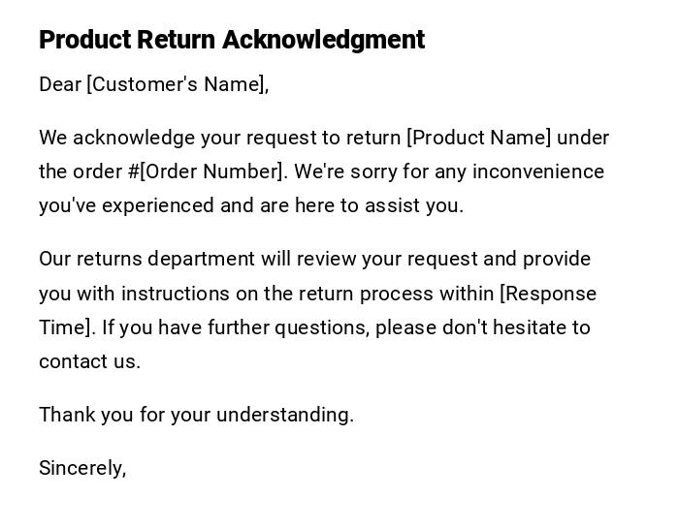Click the [Customer's Name] placeholder
The image size is (679, 529).
click(x=176, y=84)
